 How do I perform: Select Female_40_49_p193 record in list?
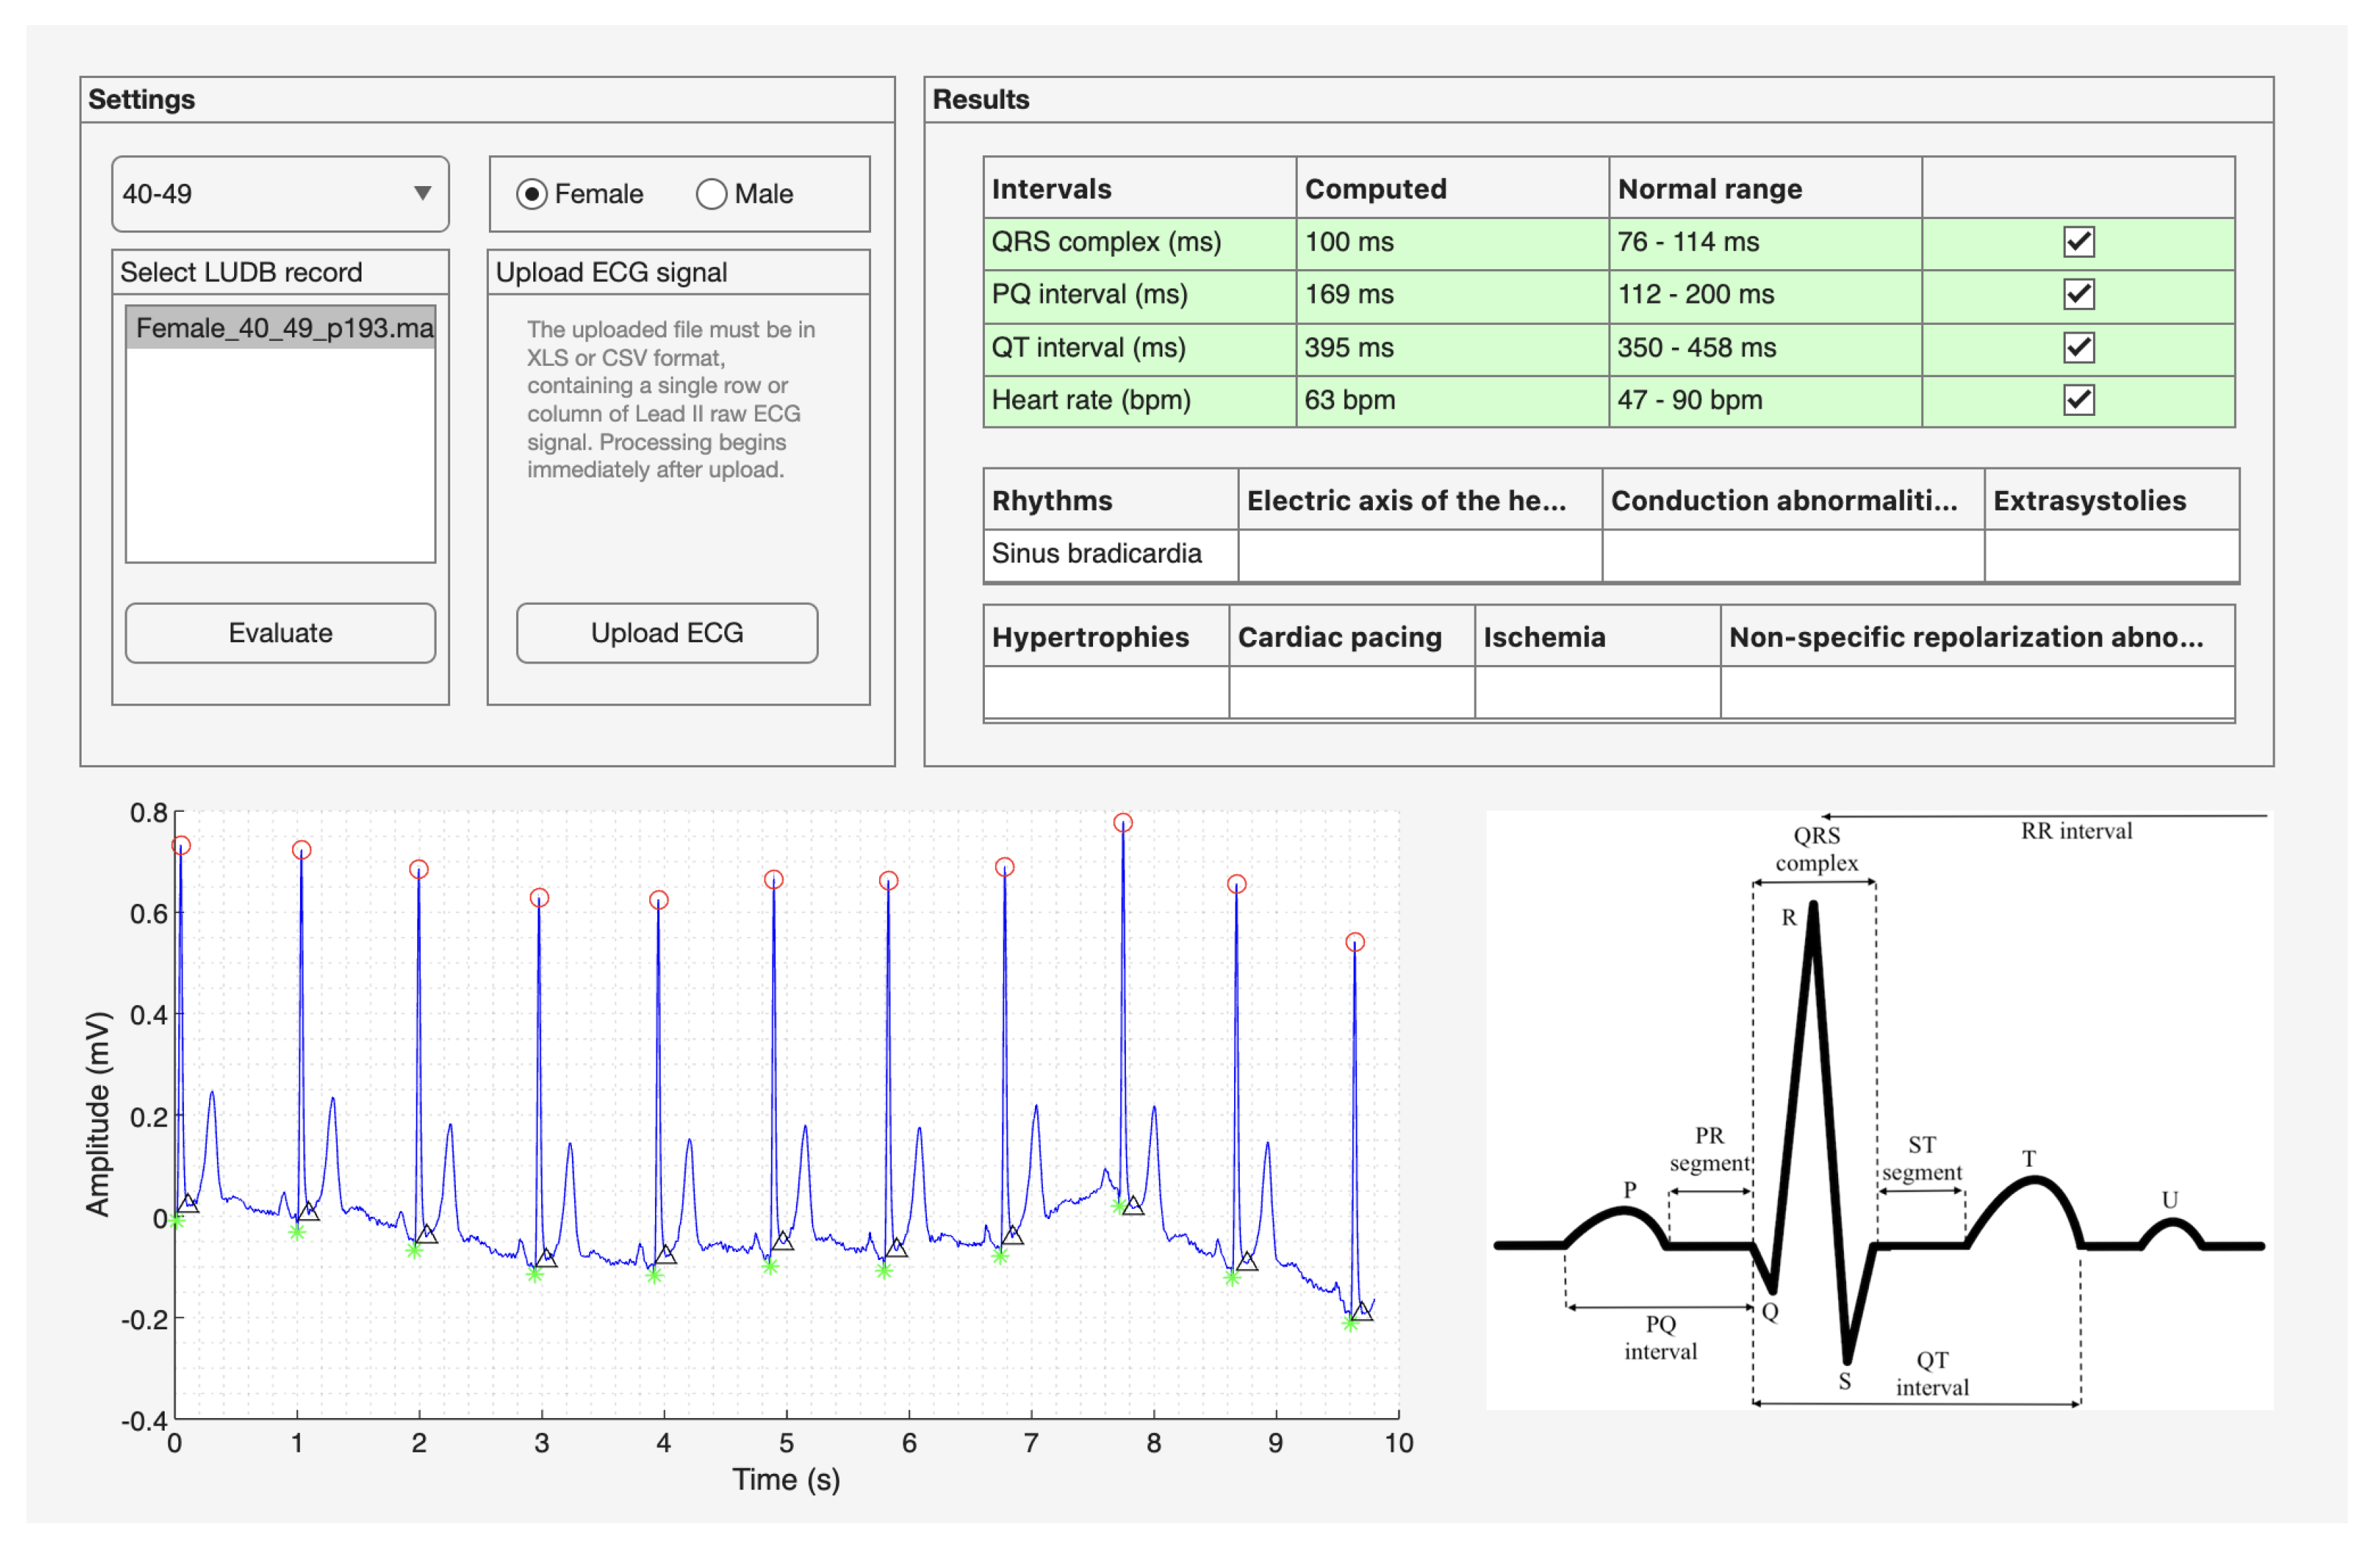point(281,328)
